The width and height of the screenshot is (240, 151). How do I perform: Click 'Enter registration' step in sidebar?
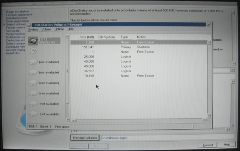18,21
